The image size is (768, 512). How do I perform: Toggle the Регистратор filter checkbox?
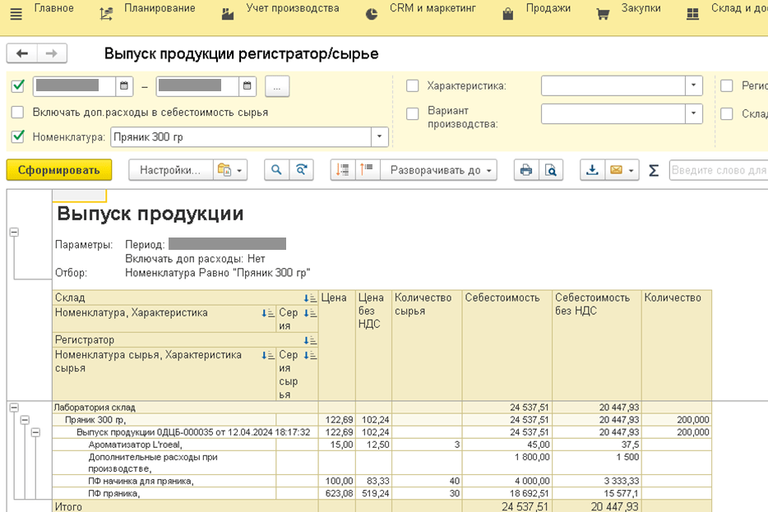(x=727, y=86)
